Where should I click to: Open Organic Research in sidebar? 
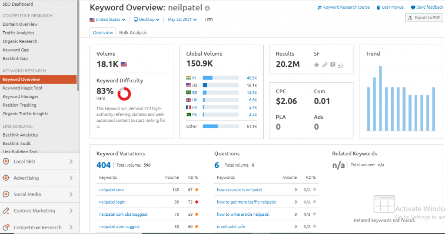point(20,41)
